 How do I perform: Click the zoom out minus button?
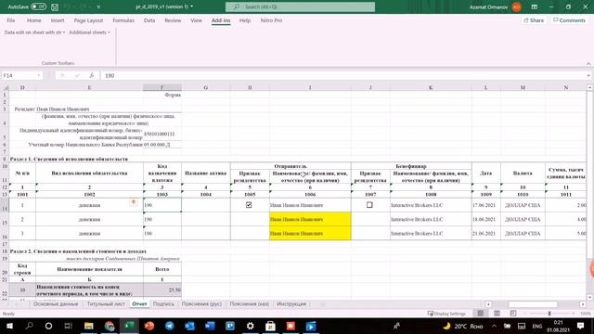click(x=524, y=314)
